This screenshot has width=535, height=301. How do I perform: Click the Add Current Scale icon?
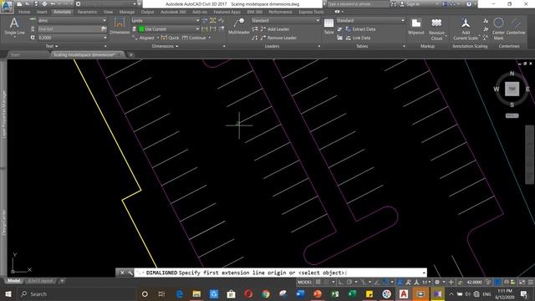[x=466, y=29]
